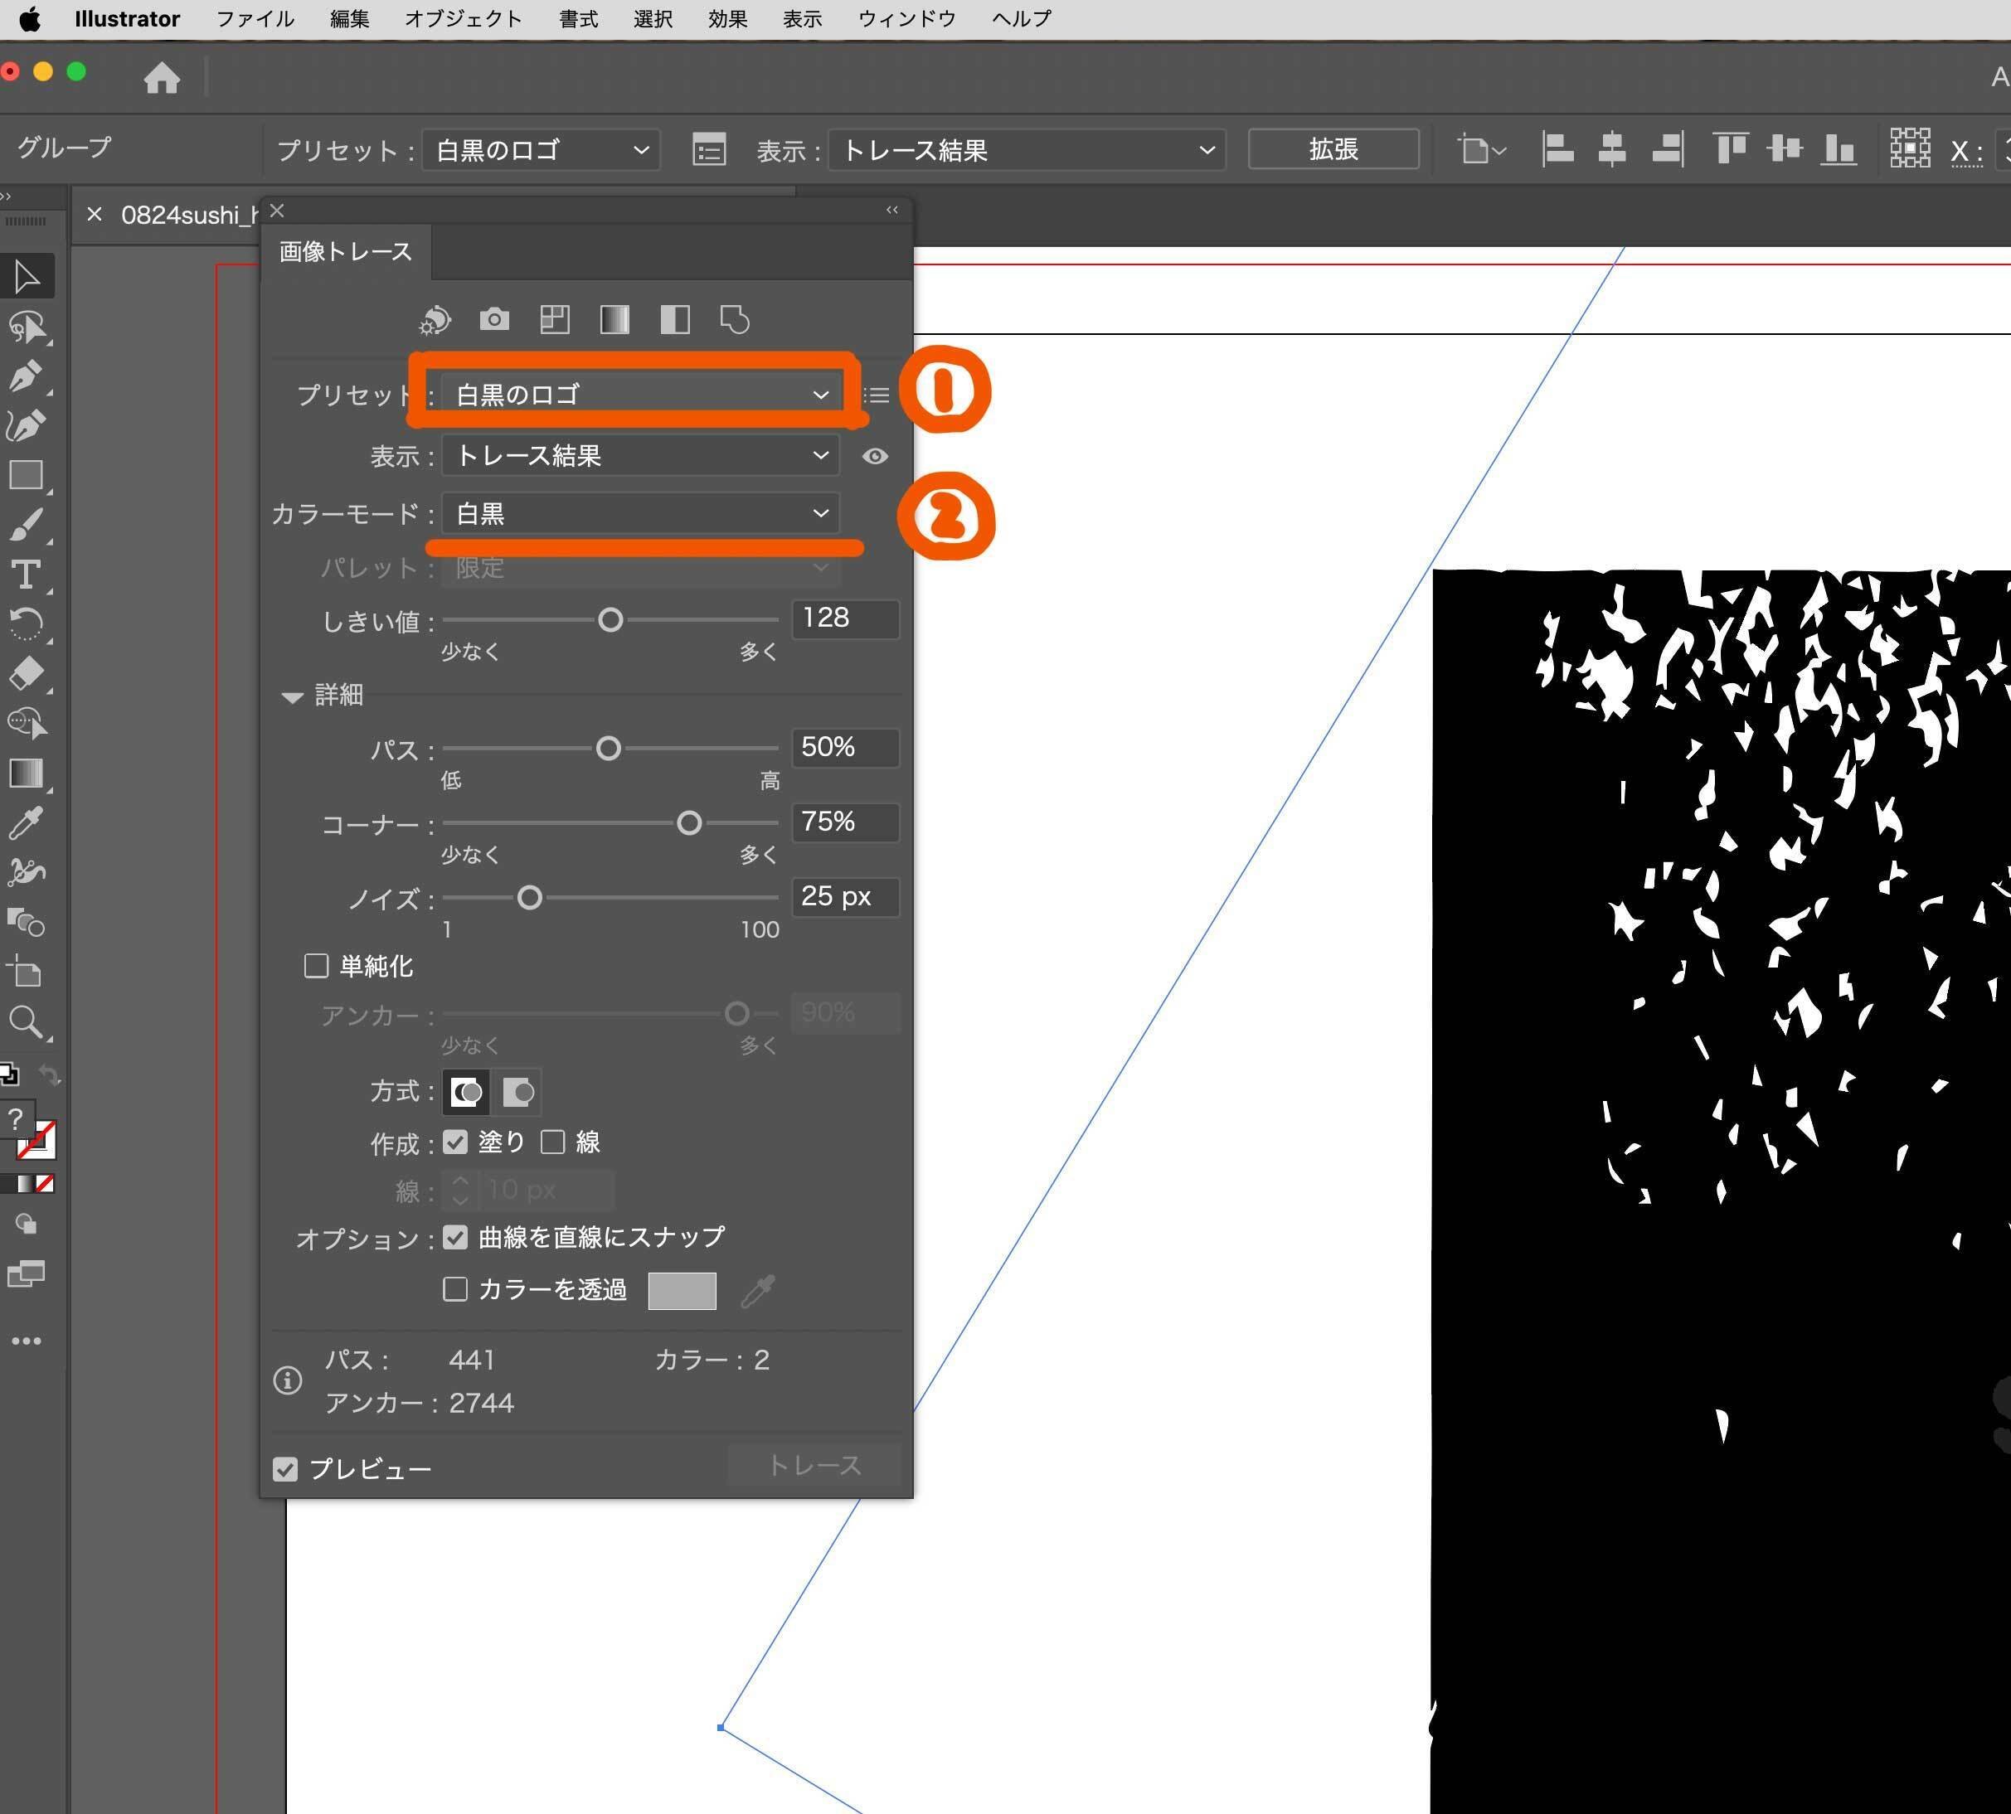The image size is (2011, 1814).
Task: Click the Black and White preset icon
Action: click(675, 320)
